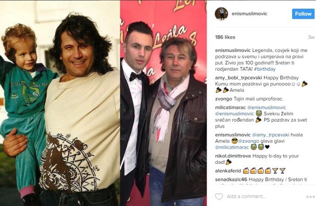The width and height of the screenshot is (316, 206).
Task: Click the 3w post timestamp
Action: coord(311,37)
